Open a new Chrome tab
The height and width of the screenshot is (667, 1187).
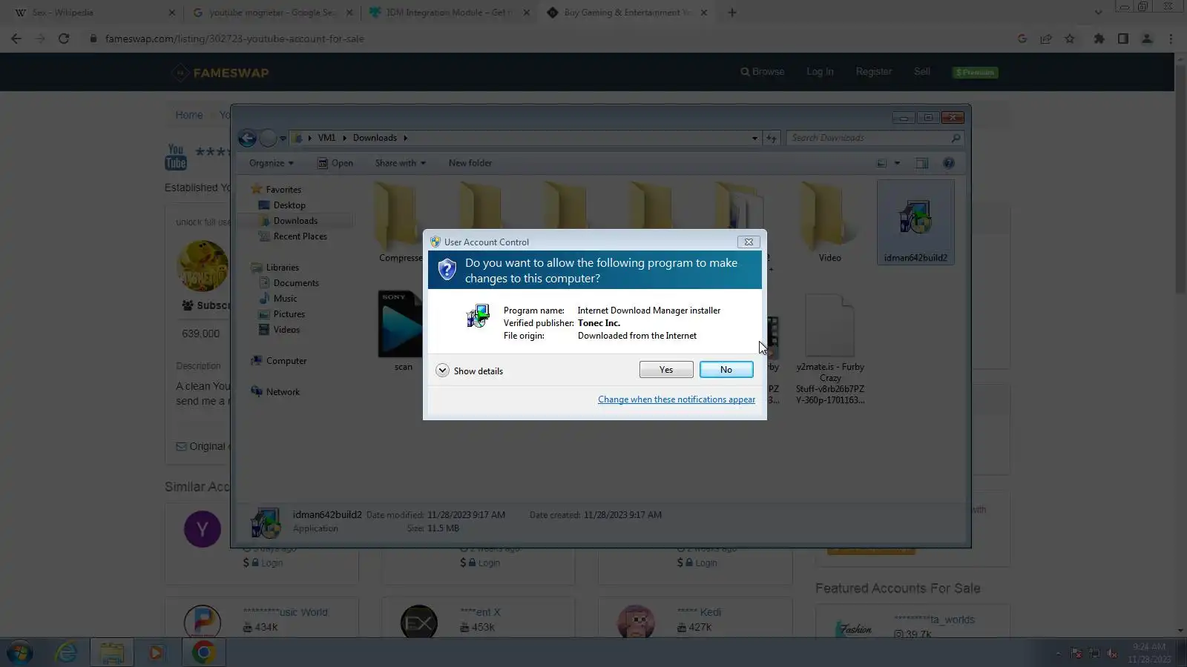click(x=732, y=13)
